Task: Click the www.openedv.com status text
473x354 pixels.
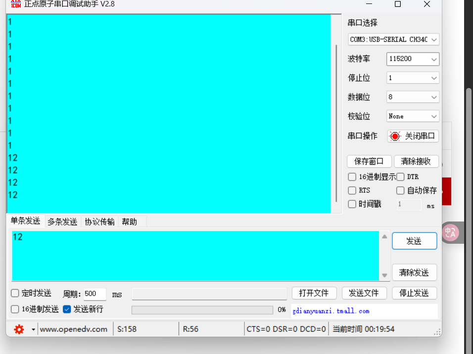Action: coord(74,329)
